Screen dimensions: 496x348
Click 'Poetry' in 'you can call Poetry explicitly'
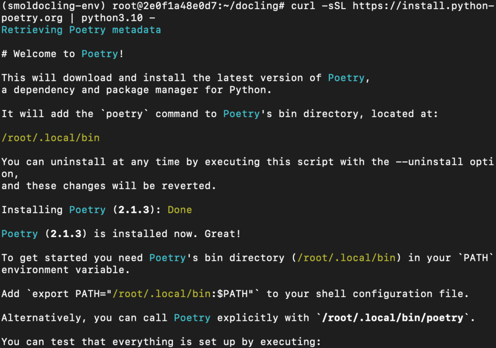(192, 318)
